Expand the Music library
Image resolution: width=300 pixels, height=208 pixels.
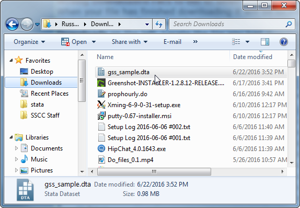coord(16,159)
